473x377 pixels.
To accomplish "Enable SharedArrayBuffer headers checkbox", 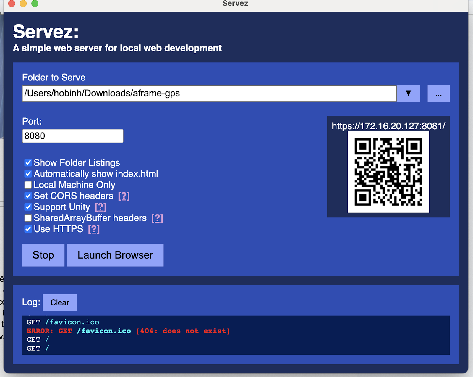I will 28,218.
